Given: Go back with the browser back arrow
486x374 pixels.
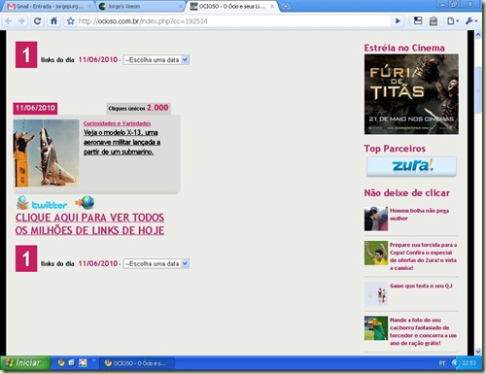Looking at the screenshot, I should [x=9, y=21].
